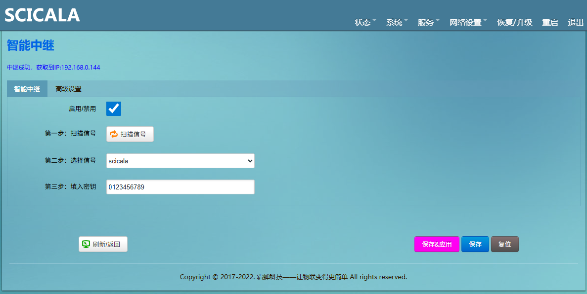Open the 选择信号 dropdown showing scicala

click(181, 161)
